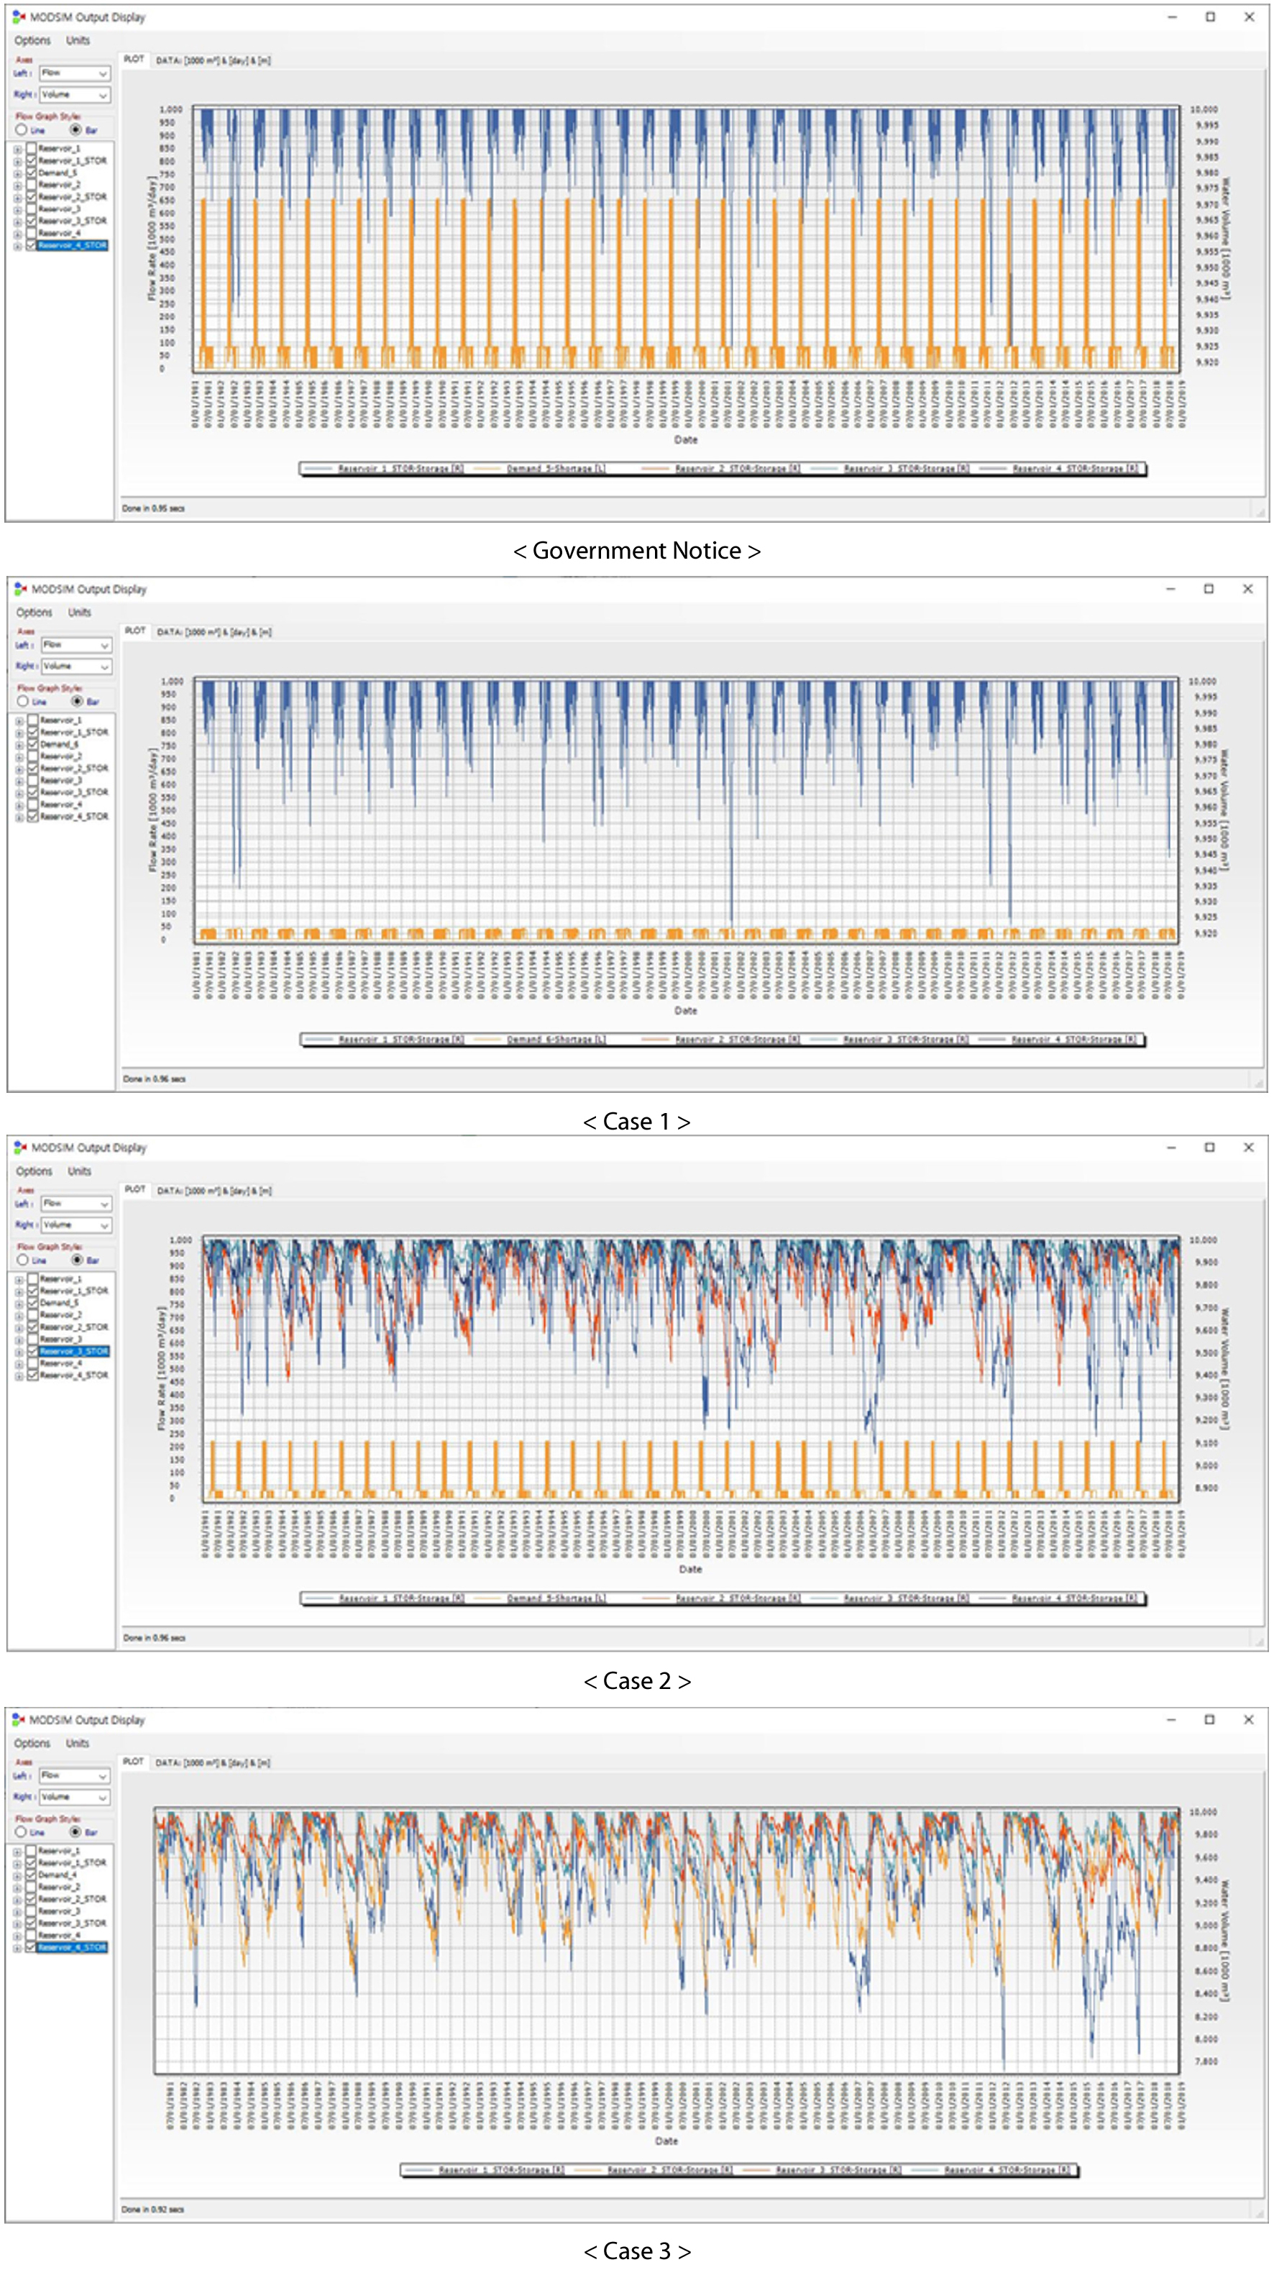Open Options menu in Government Notice window

pyautogui.click(x=32, y=40)
